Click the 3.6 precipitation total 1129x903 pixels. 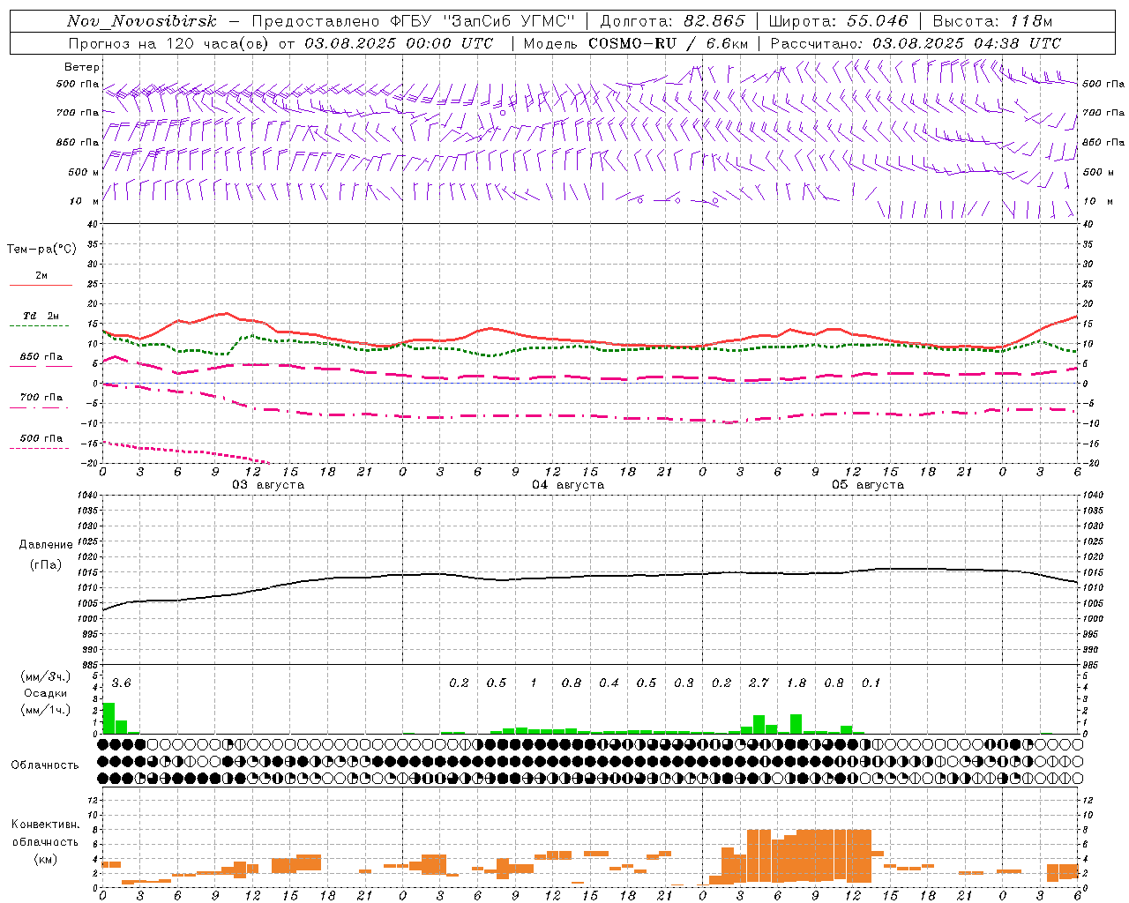coord(121,683)
